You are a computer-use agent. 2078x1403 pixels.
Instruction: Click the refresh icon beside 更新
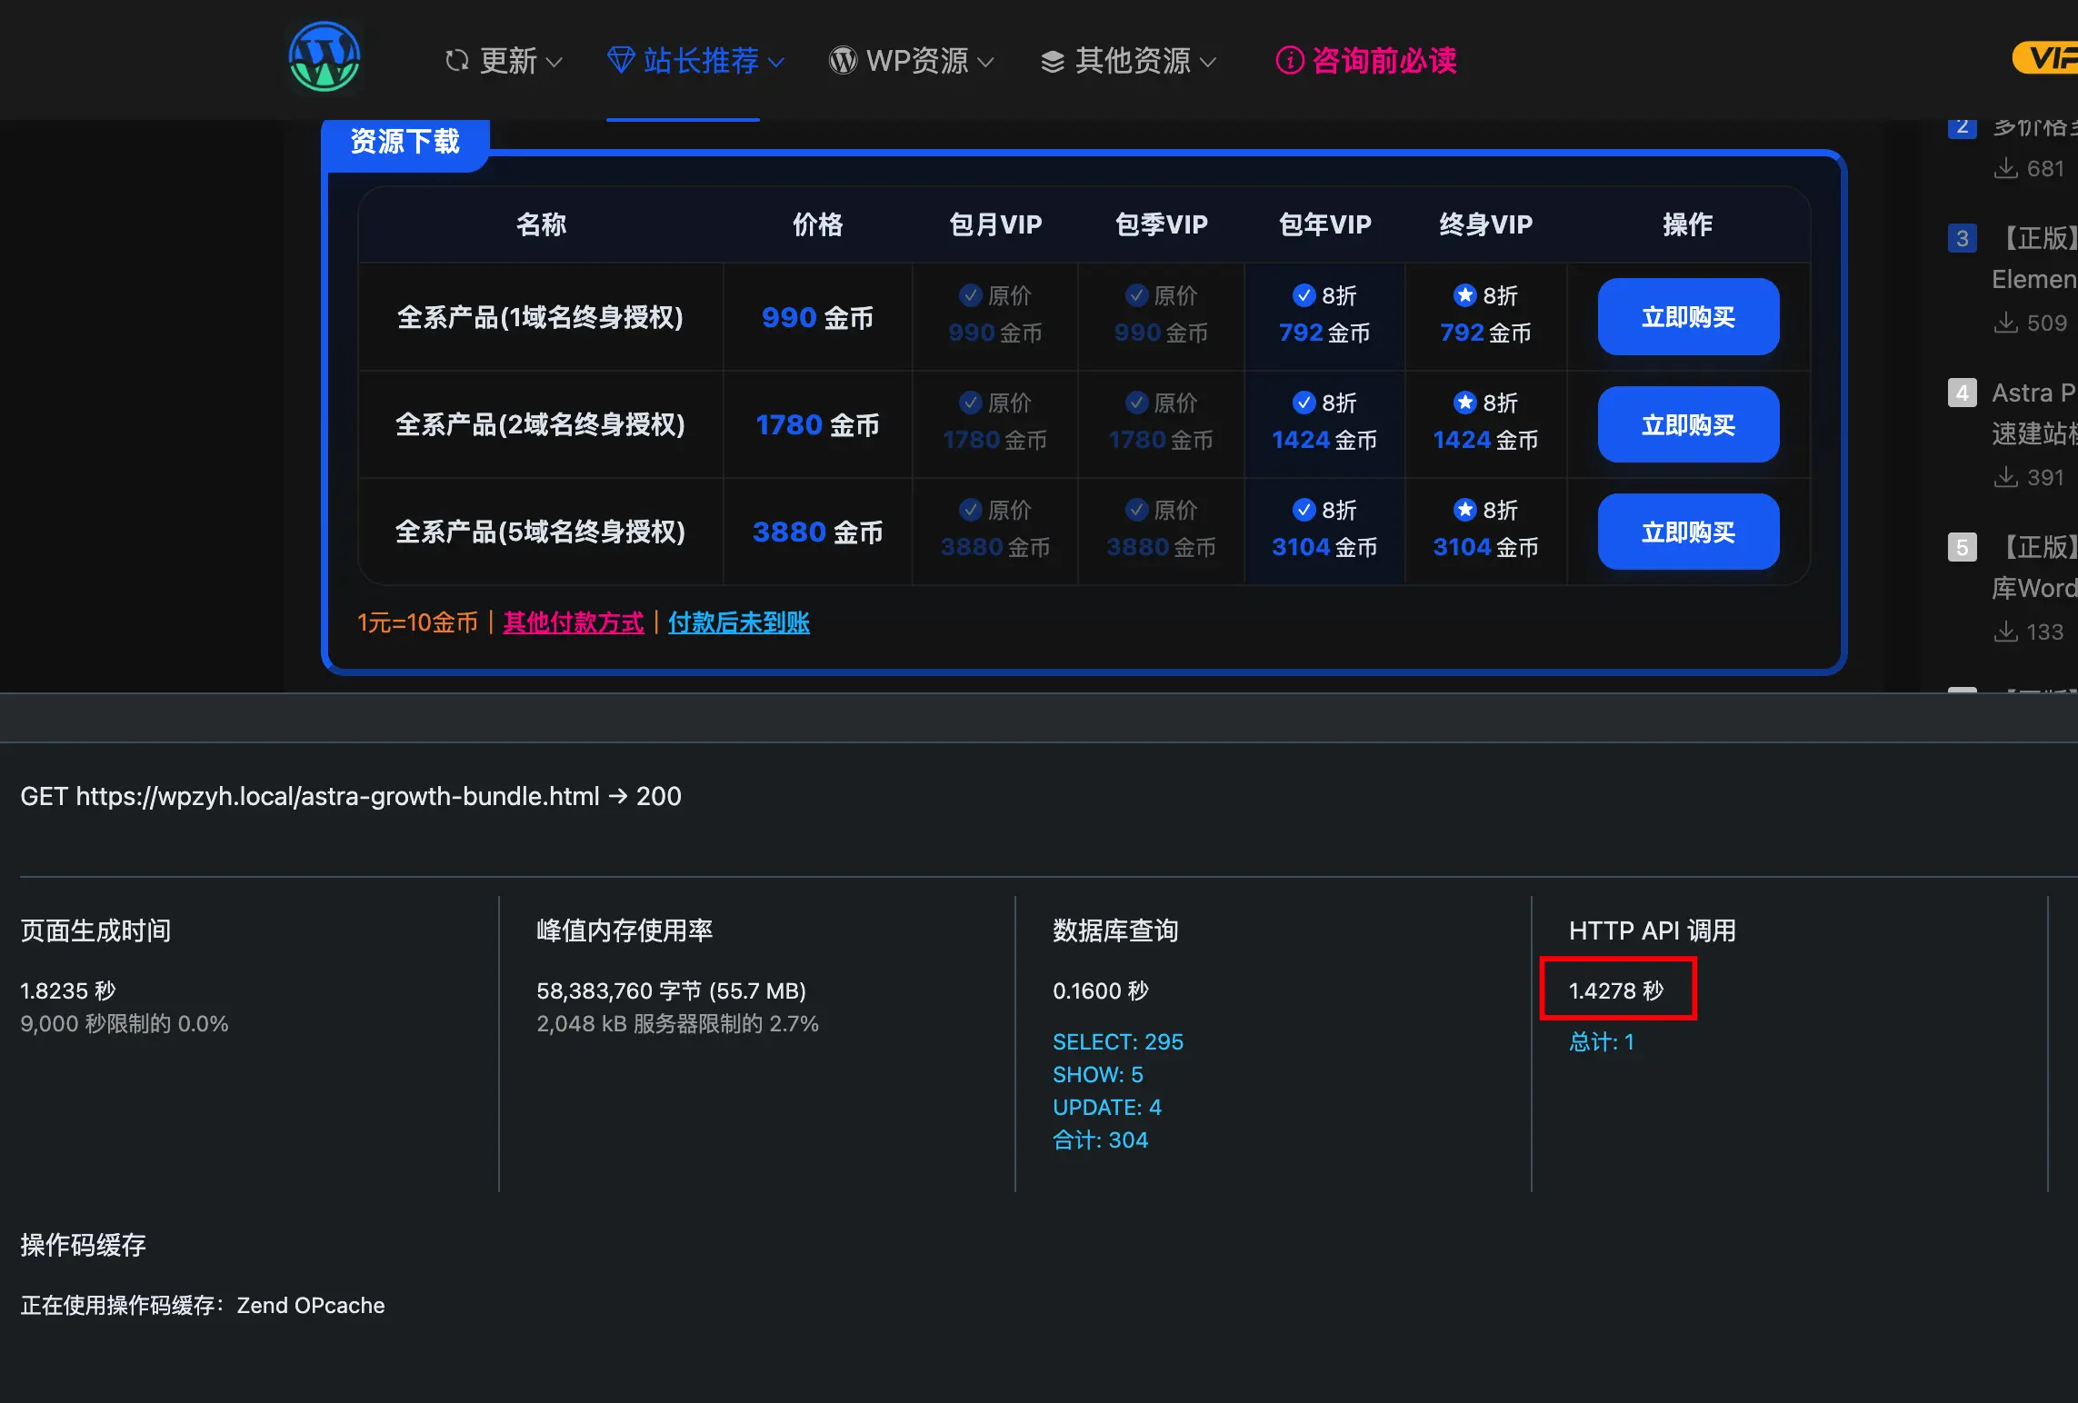(x=457, y=61)
